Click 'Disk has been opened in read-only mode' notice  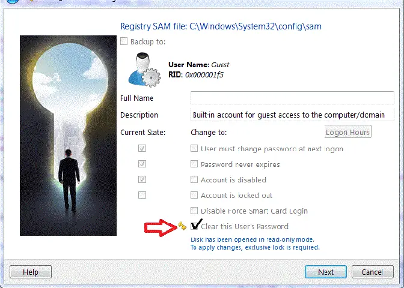coord(252,239)
